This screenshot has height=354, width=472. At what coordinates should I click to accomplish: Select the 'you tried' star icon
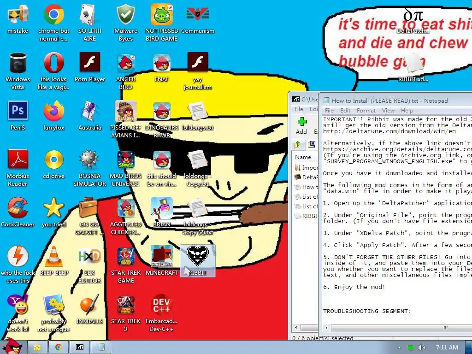[53, 212]
